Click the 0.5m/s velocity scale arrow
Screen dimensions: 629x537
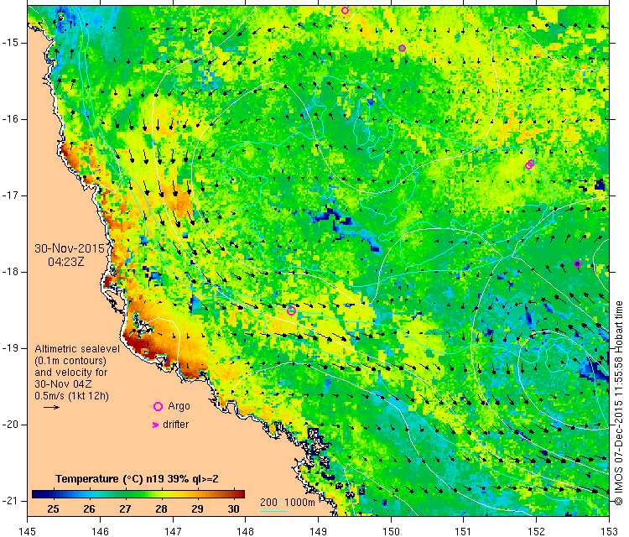(x=51, y=408)
